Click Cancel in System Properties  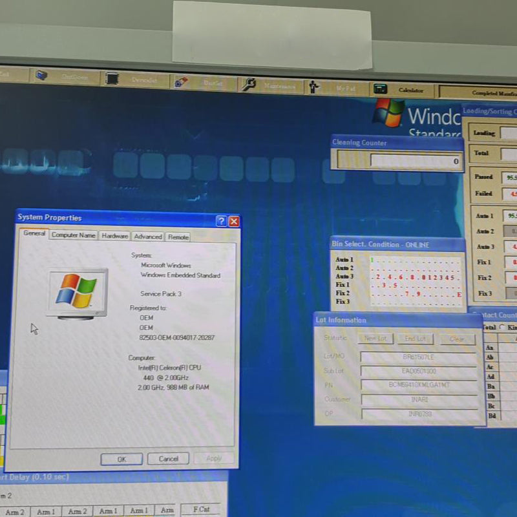pos(168,459)
